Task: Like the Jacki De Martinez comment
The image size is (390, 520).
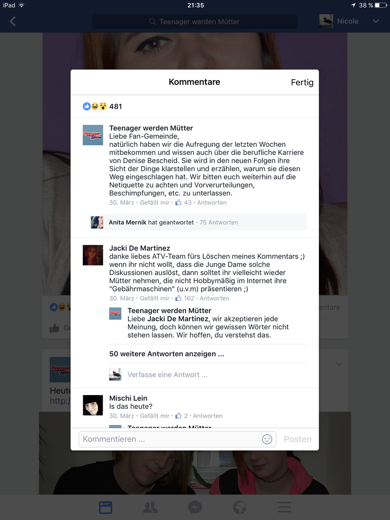Action: 154,298
